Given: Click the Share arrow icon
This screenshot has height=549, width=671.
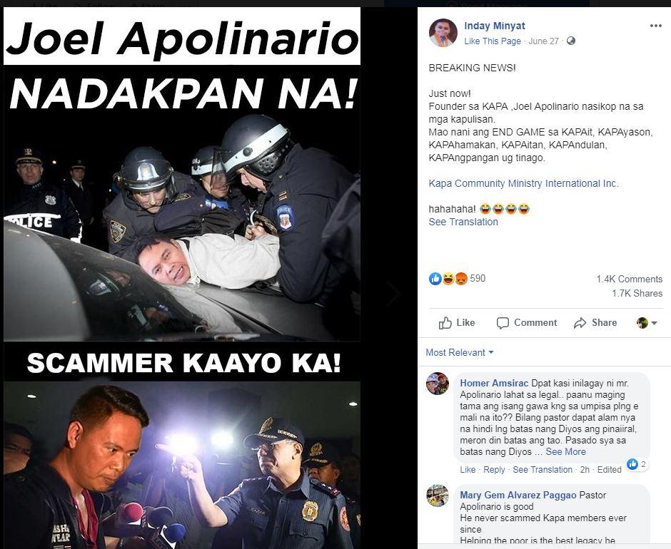Looking at the screenshot, I should pos(580,323).
